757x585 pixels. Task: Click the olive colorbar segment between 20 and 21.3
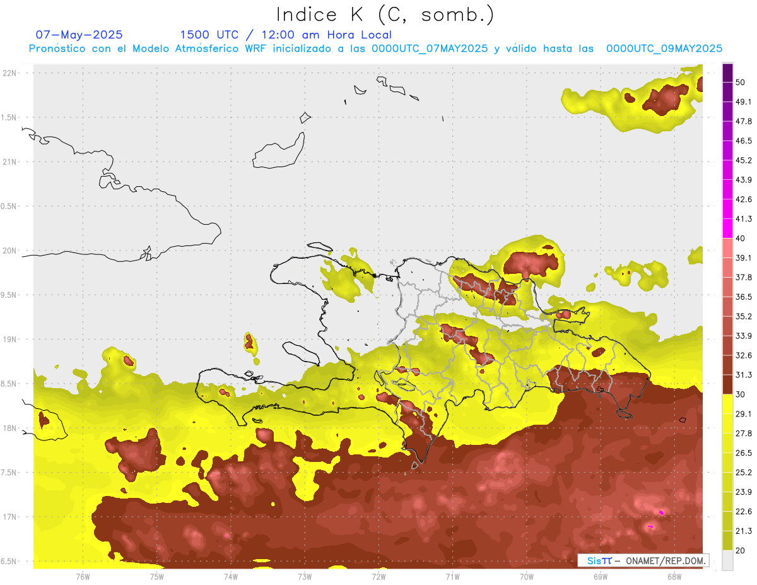[727, 541]
